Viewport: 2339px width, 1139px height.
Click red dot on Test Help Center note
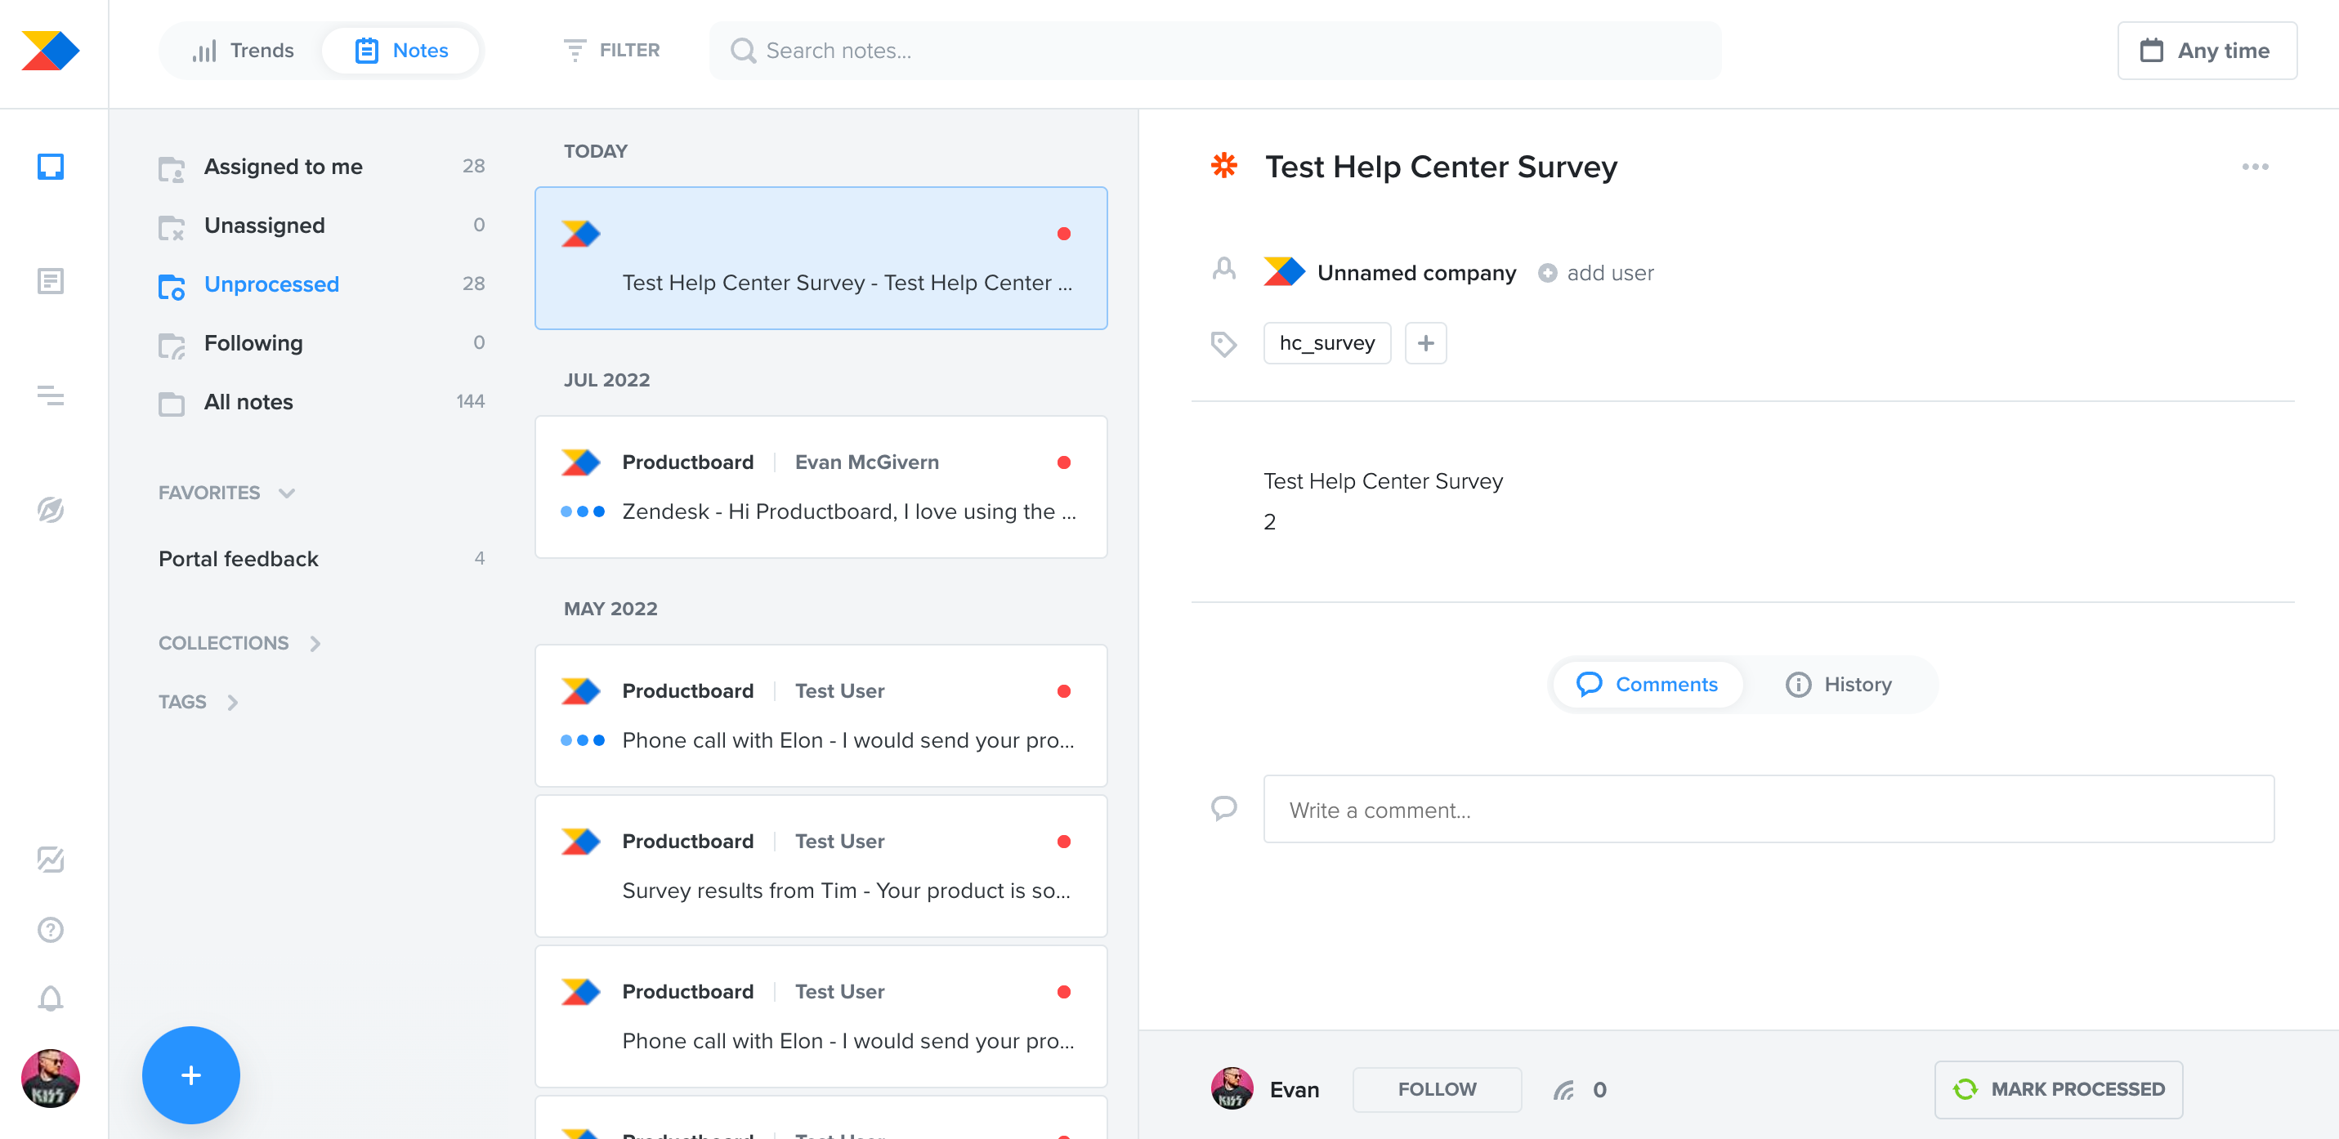click(1064, 233)
